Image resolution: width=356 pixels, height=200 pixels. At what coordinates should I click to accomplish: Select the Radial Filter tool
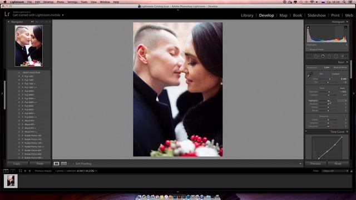tap(336, 56)
